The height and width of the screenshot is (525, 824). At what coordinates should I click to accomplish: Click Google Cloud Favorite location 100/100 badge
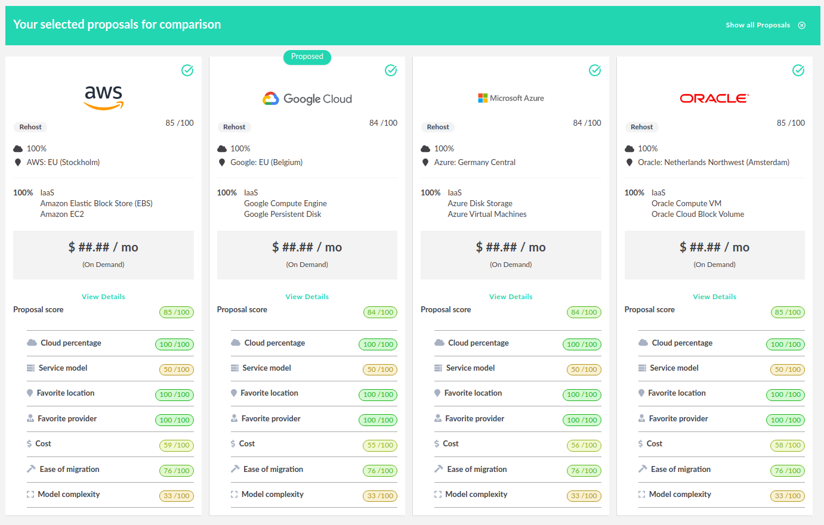click(378, 394)
